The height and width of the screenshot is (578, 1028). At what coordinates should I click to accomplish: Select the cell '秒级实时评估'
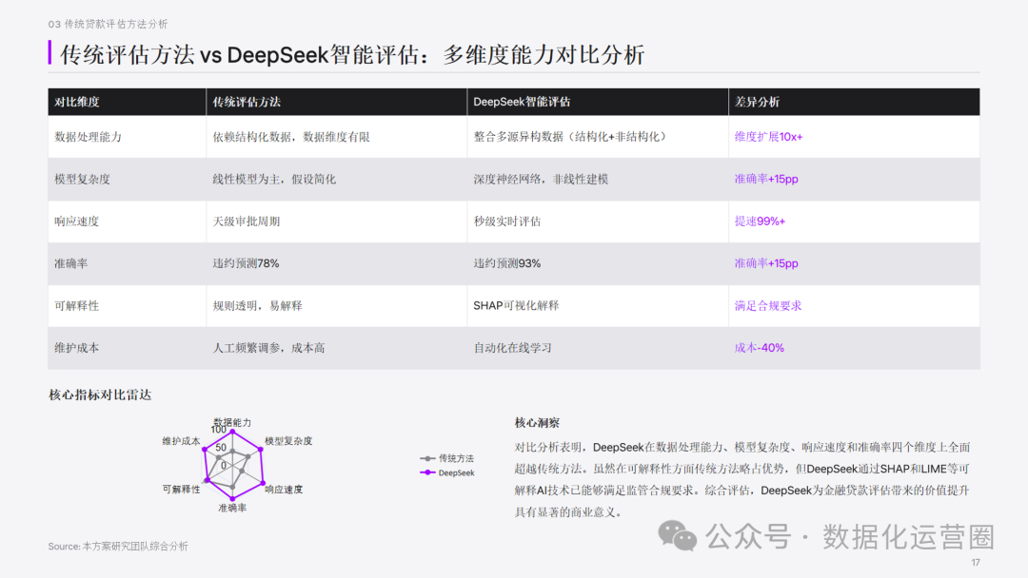tap(506, 222)
